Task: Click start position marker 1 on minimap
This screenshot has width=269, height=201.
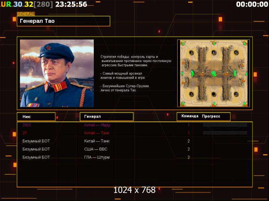Action: [191, 94]
